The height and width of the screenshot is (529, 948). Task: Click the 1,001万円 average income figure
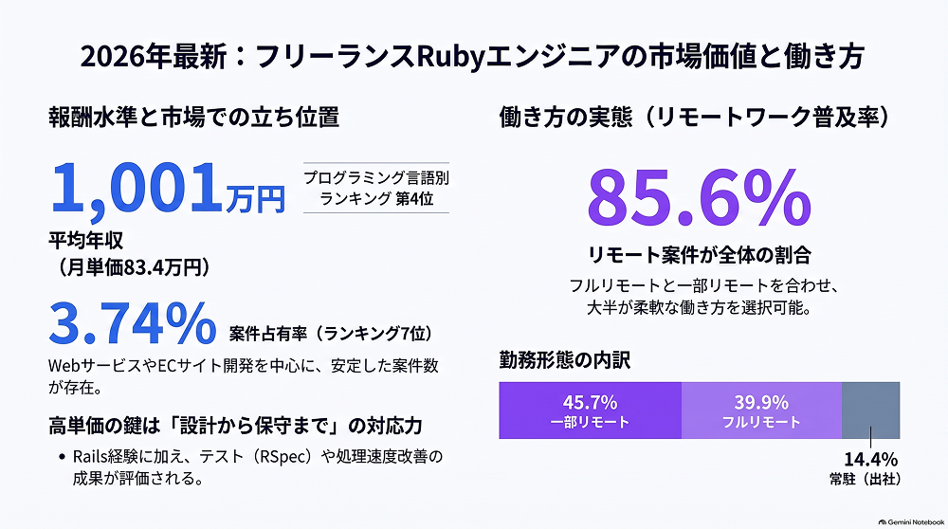point(168,189)
